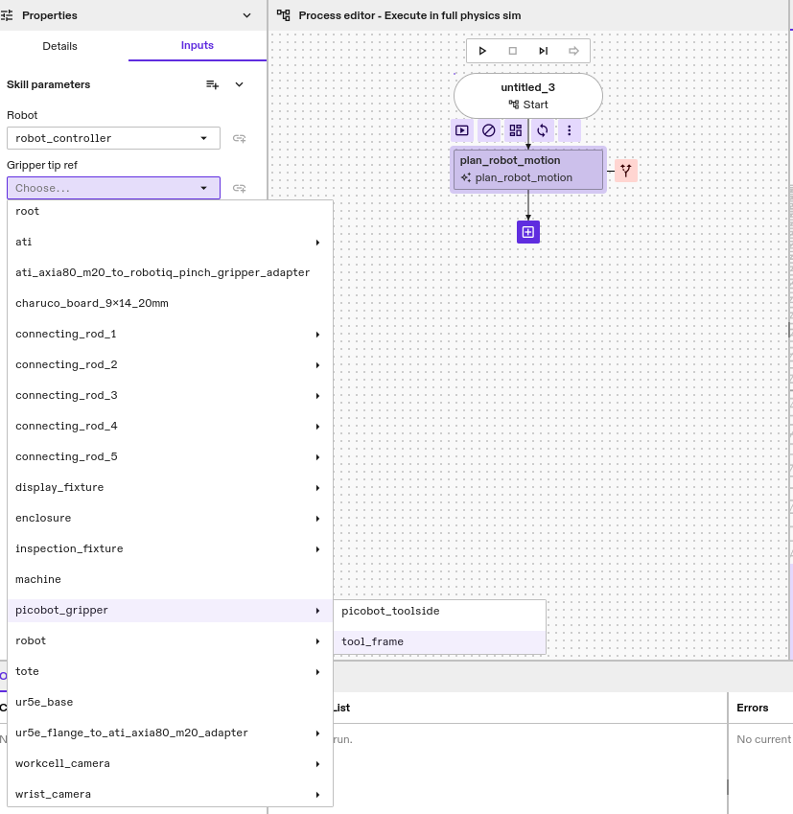Choose picobot_toolside from the submenu
Screen dimensions: 793x814
tap(390, 611)
